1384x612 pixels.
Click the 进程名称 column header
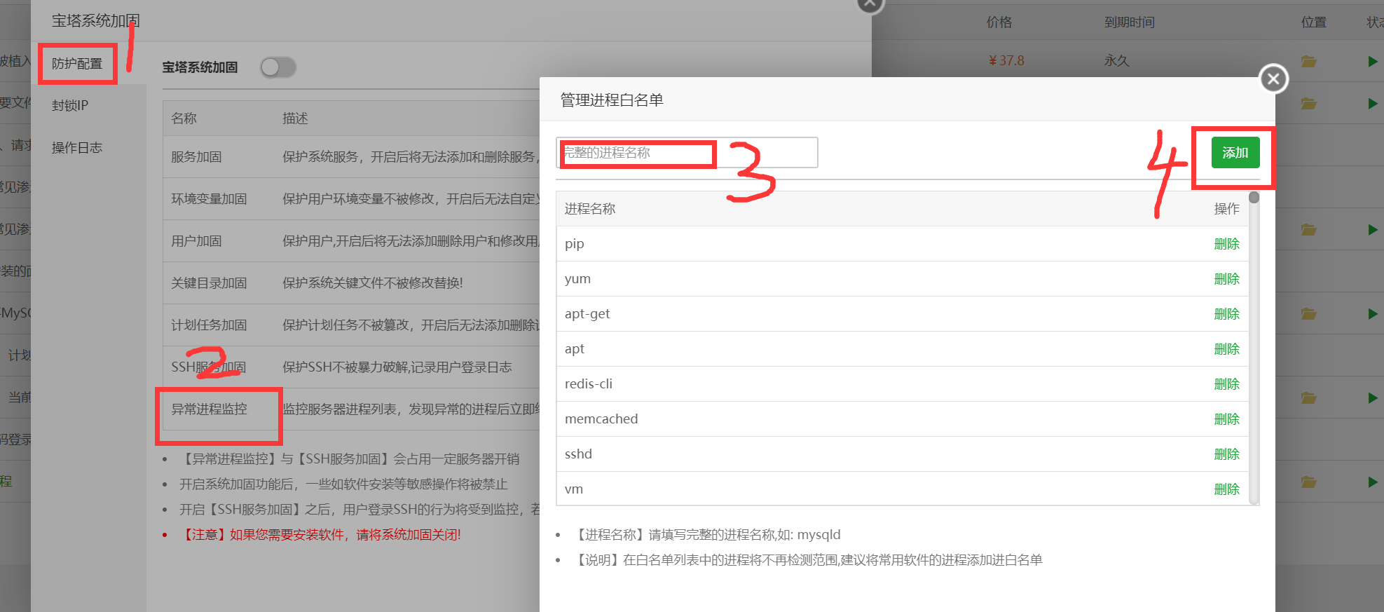590,209
